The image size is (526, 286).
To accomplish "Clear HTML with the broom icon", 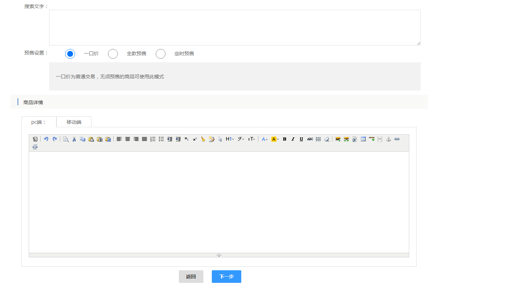I will pos(203,139).
